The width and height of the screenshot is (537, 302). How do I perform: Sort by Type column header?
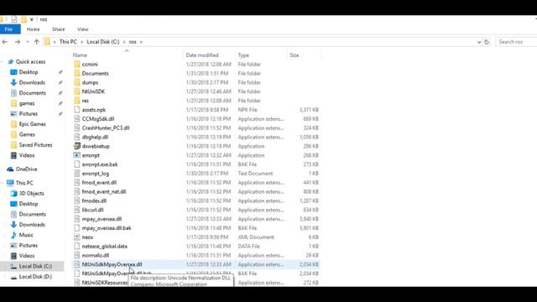[243, 55]
